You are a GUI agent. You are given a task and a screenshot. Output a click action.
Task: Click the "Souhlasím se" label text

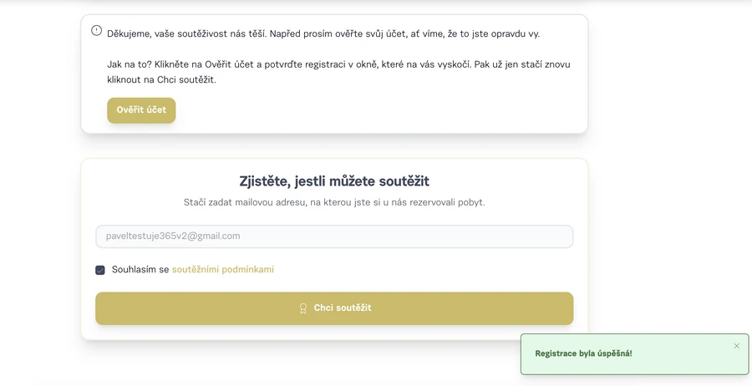point(140,270)
